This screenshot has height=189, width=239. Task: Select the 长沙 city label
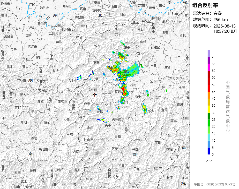click(x=55, y=71)
